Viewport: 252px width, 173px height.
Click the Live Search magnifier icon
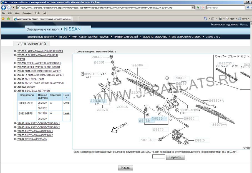coord(248,7)
